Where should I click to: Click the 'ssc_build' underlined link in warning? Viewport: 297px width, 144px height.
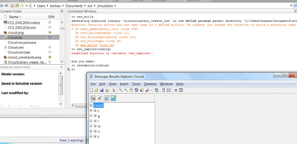88,45
